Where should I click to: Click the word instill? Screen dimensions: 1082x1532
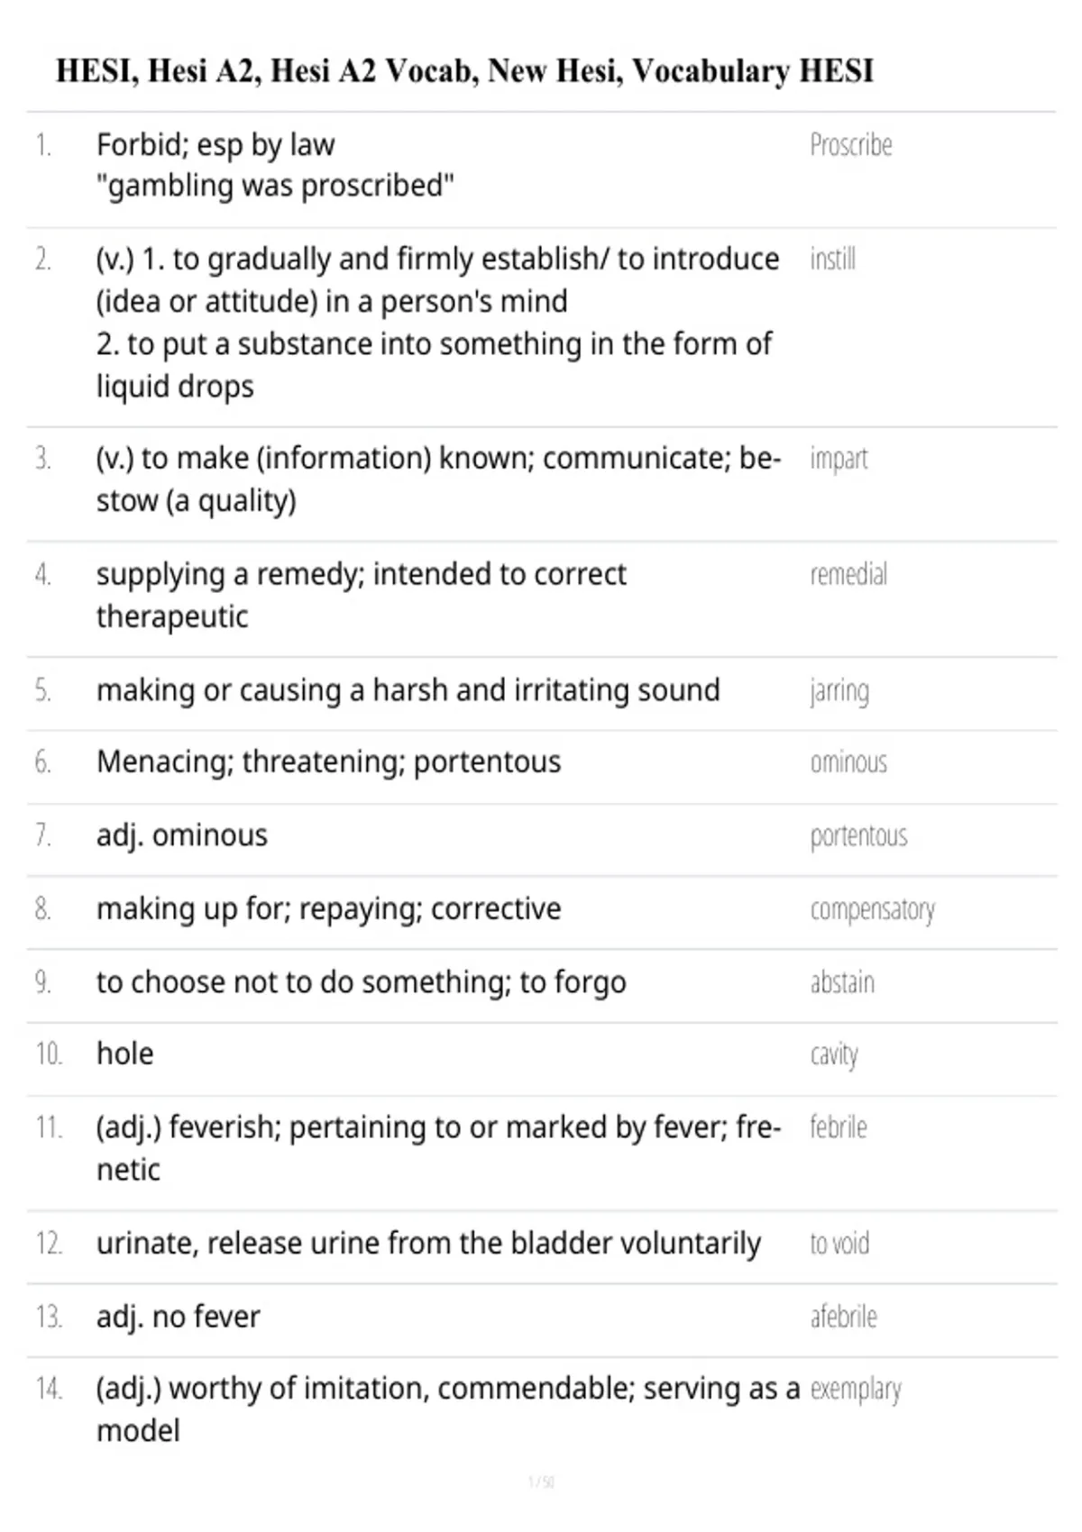(832, 260)
